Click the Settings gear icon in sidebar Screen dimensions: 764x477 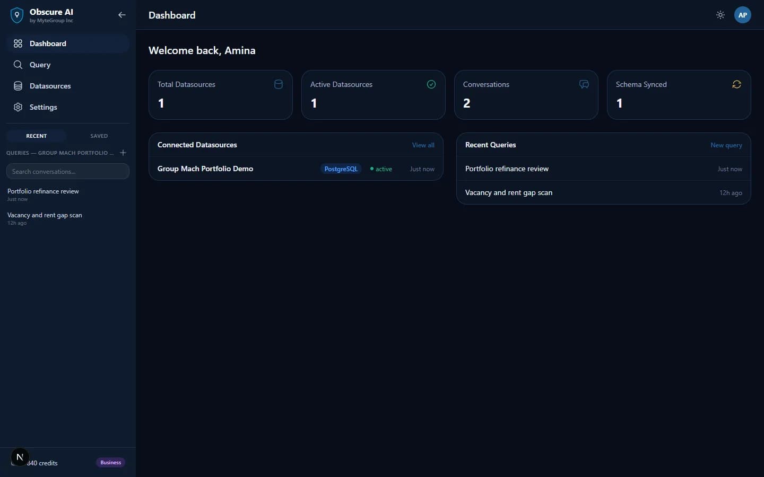(18, 107)
